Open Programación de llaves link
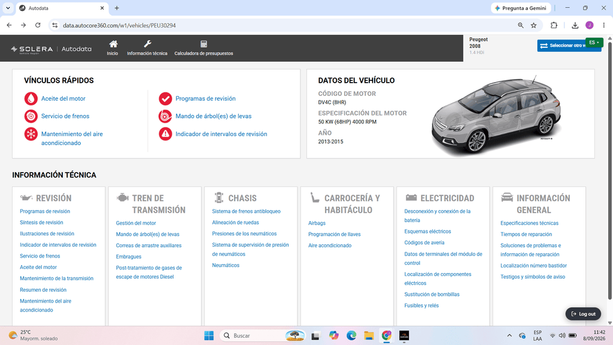Image resolution: width=613 pixels, height=345 pixels. pyautogui.click(x=334, y=234)
